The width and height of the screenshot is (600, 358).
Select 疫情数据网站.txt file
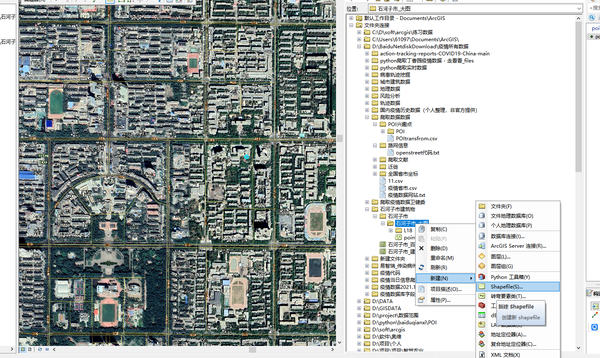click(406, 195)
